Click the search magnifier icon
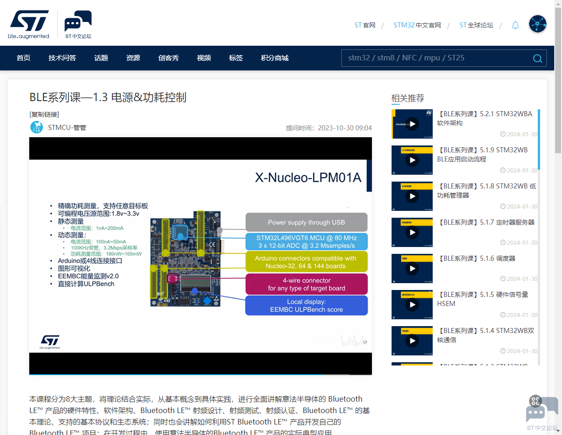The width and height of the screenshot is (562, 435). [538, 58]
